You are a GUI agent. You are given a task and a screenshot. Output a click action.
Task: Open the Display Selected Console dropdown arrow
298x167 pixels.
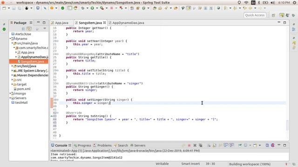point(250,145)
